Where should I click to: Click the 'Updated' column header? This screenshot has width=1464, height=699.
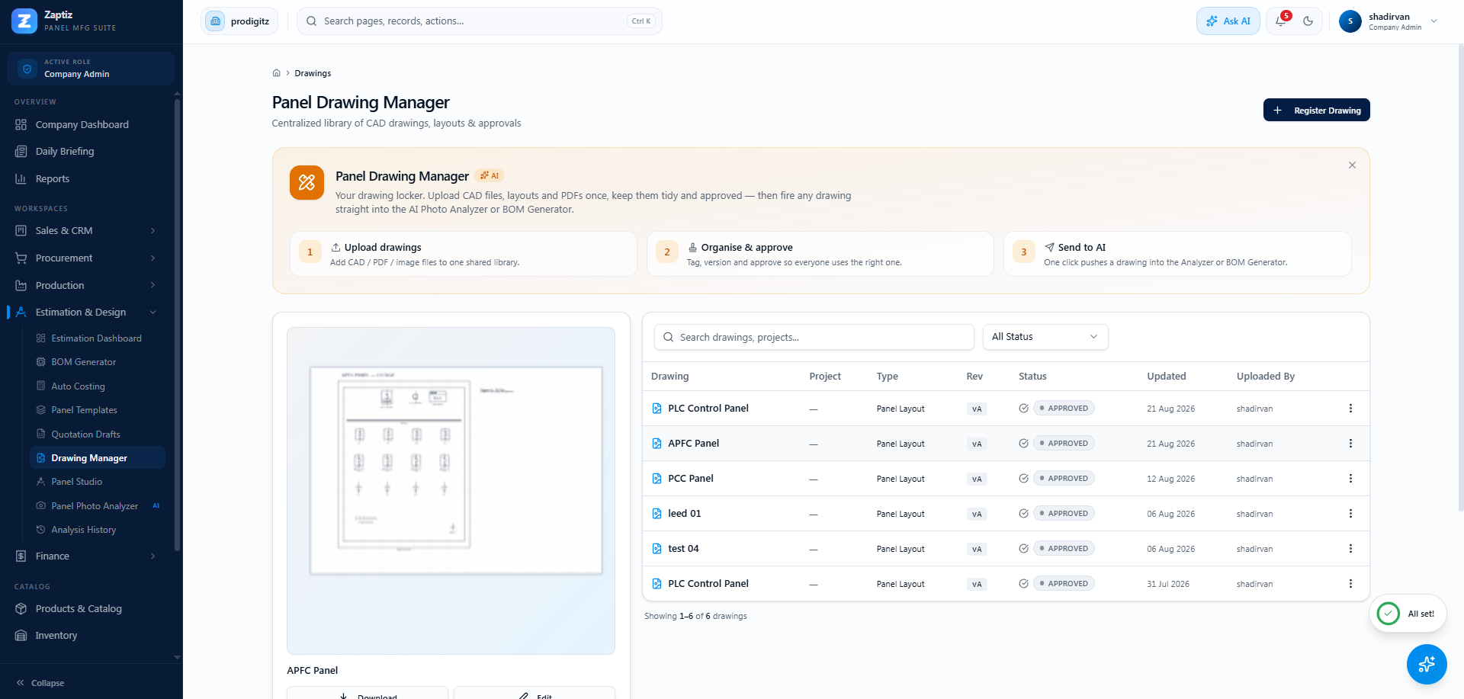click(x=1167, y=377)
